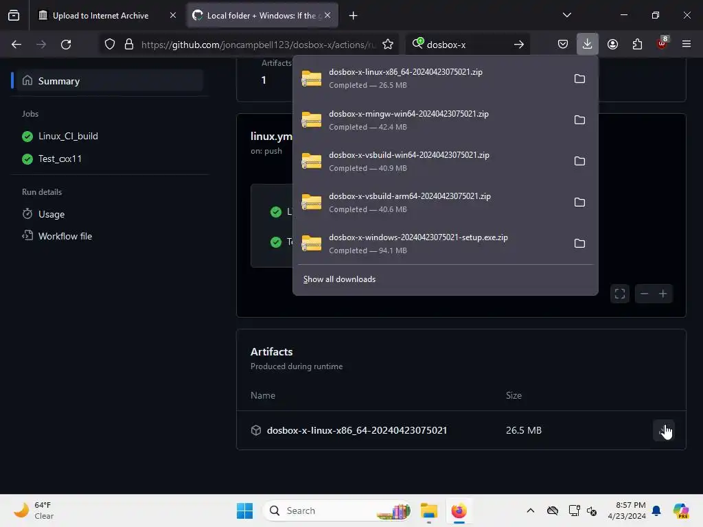Image resolution: width=703 pixels, height=527 pixels.
Task: Select Summary in the sidebar
Action: pyautogui.click(x=108, y=81)
